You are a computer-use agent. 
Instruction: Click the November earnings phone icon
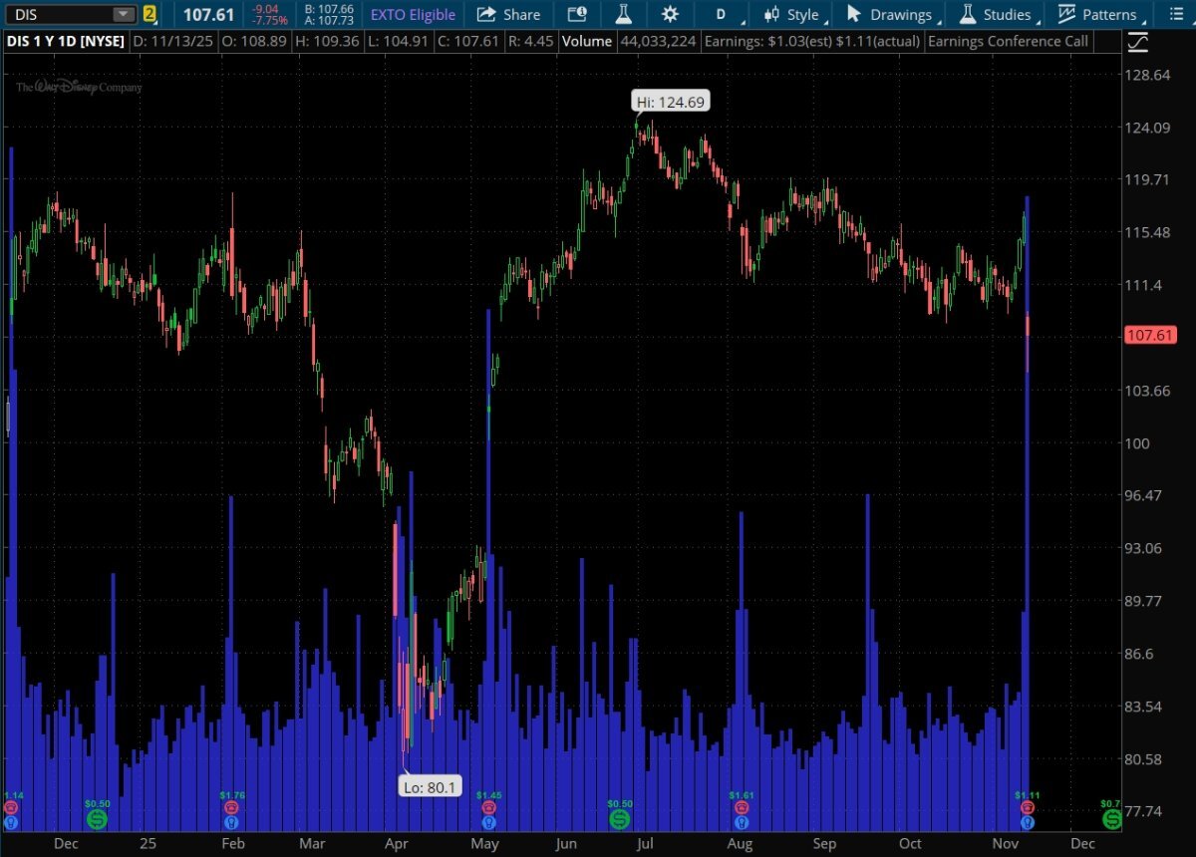pyautogui.click(x=1027, y=808)
